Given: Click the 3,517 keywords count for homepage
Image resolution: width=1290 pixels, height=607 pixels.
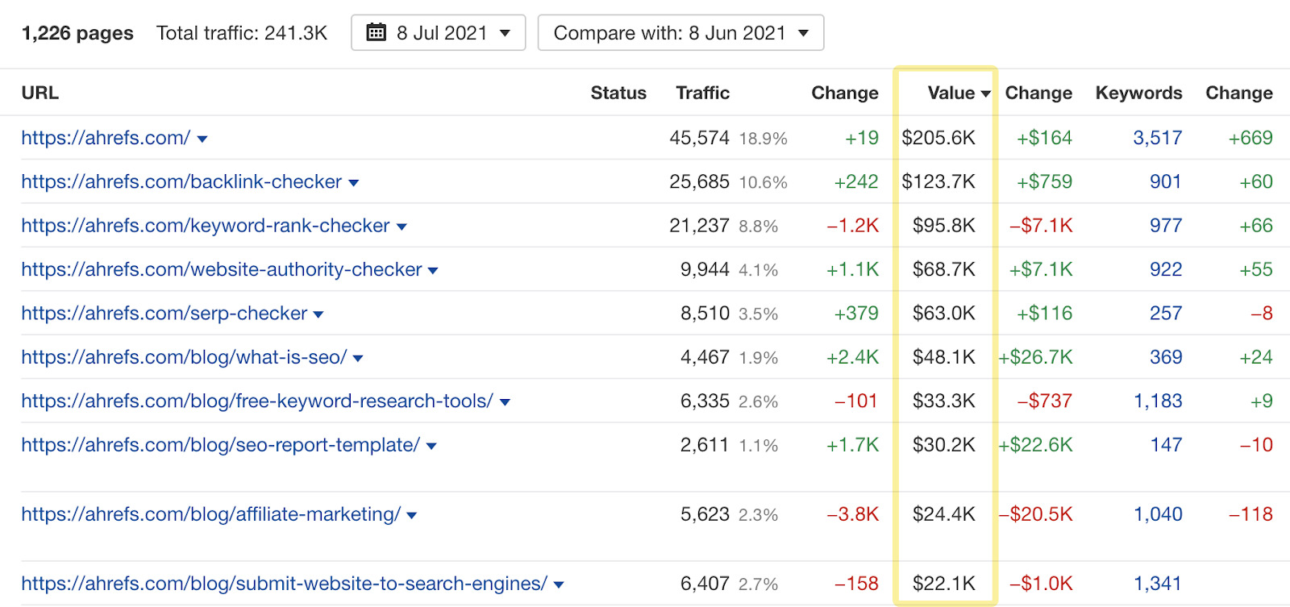Looking at the screenshot, I should (1157, 138).
